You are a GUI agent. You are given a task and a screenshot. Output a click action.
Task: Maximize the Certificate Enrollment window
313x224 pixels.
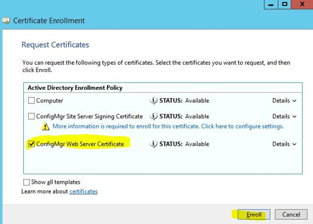[x=284, y=5]
